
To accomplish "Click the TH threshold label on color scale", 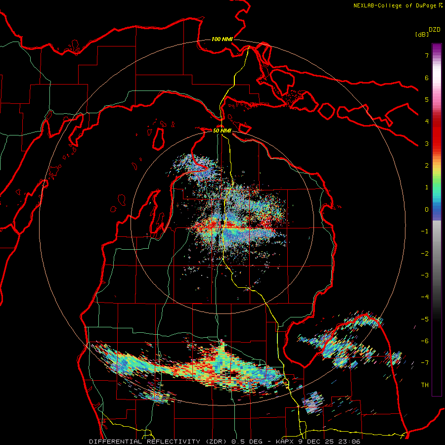I will (x=425, y=385).
